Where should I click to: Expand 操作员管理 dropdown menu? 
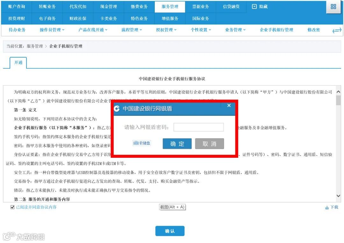click(52, 30)
